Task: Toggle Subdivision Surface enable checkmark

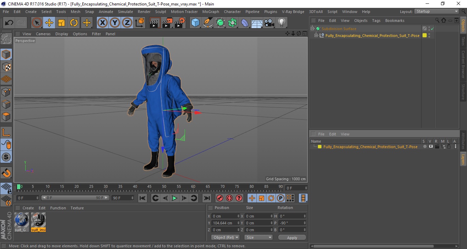Action: point(432,29)
